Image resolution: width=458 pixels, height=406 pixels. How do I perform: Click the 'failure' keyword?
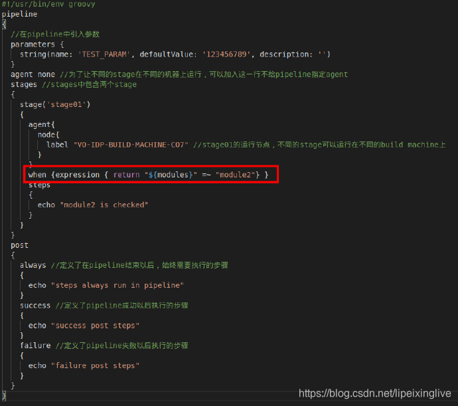(35, 346)
